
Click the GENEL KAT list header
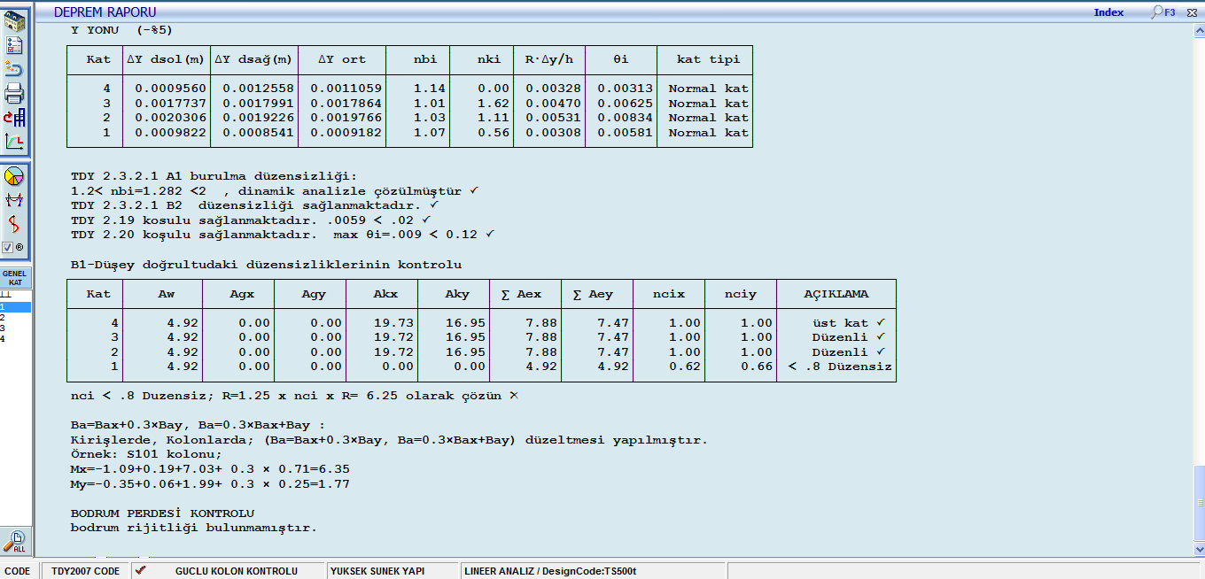15,277
